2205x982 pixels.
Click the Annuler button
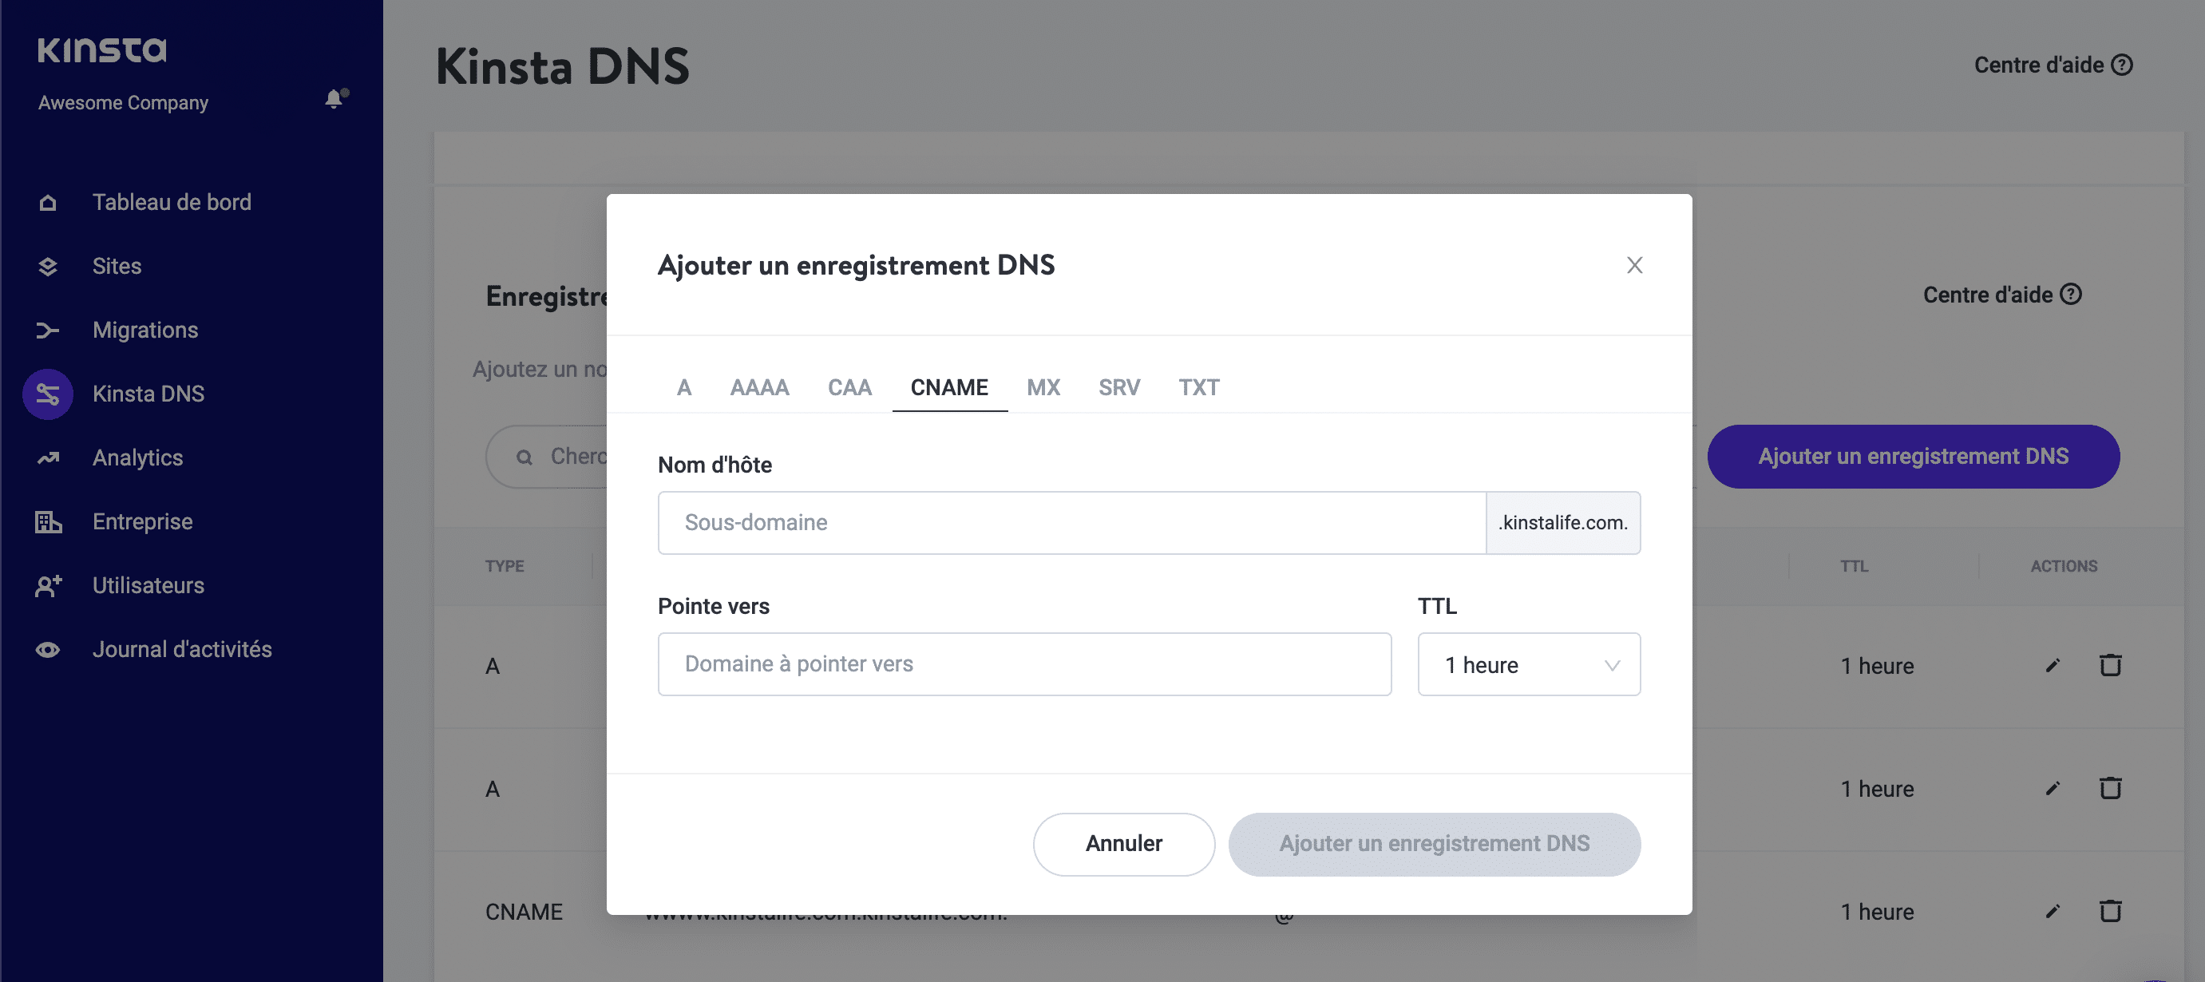(x=1123, y=844)
